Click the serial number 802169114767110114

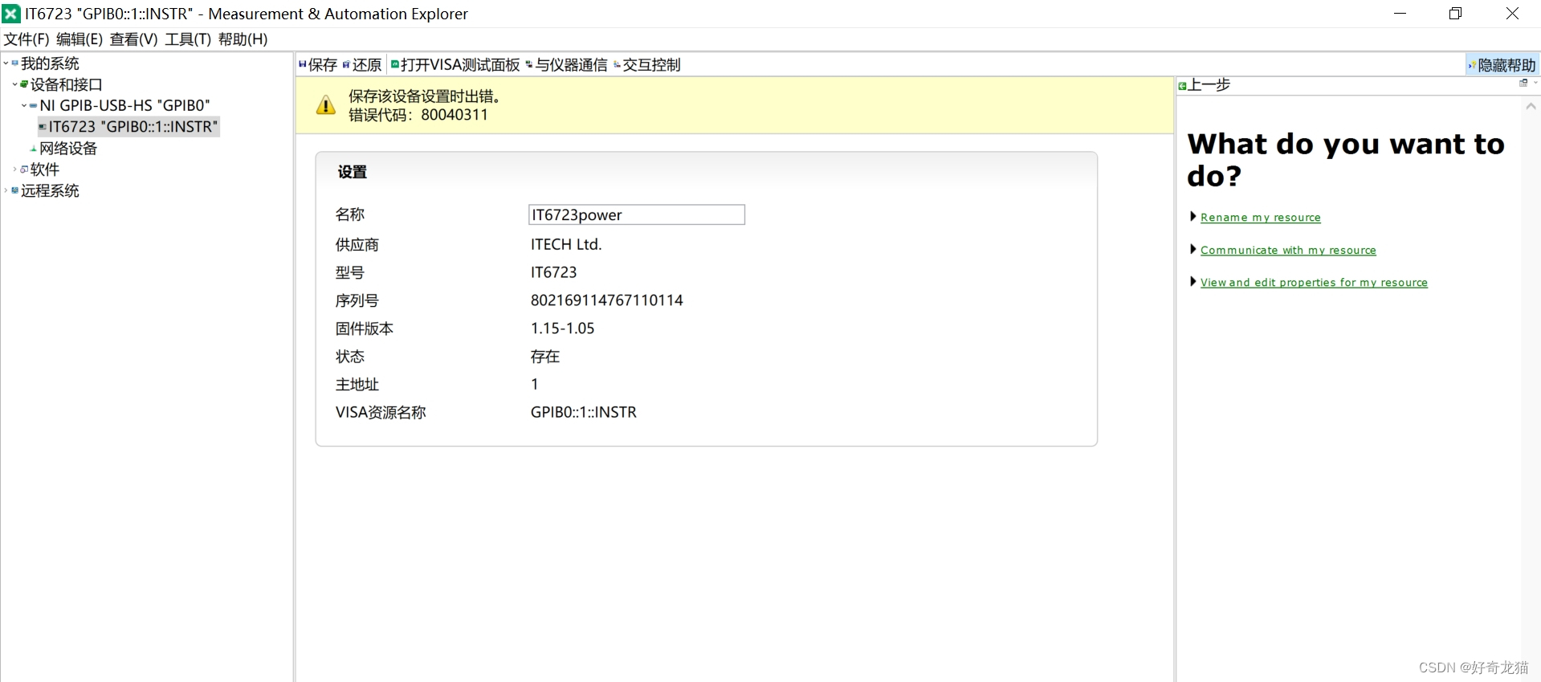[606, 300]
